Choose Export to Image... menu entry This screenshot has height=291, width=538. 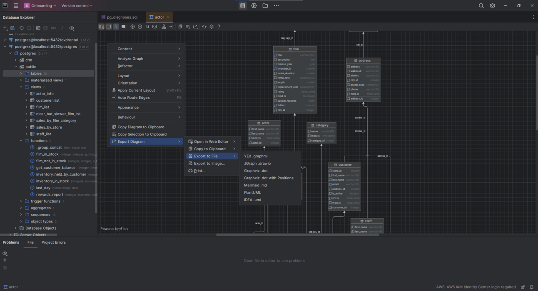(209, 164)
